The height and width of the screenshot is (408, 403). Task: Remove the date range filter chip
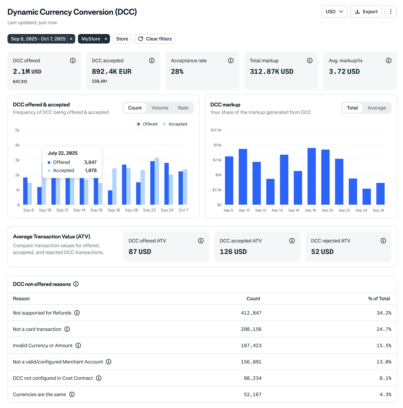(x=71, y=39)
